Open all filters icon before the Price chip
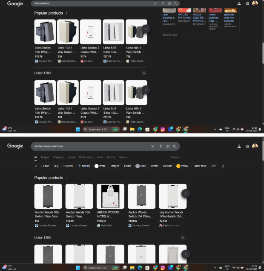Image resolution: width=264 pixels, height=271 pixels. (x=36, y=166)
